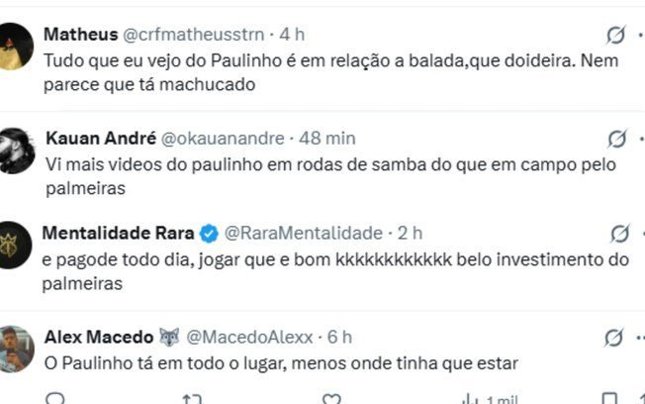Open the Matheus display name link
Screen dimensions: 645x404
point(80,35)
